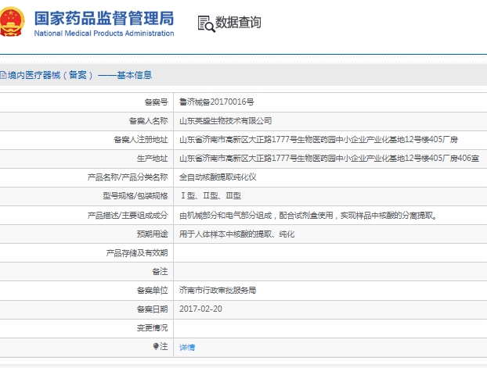
Task: Click registered address ending in 405厂房
Action: pyautogui.click(x=319, y=140)
